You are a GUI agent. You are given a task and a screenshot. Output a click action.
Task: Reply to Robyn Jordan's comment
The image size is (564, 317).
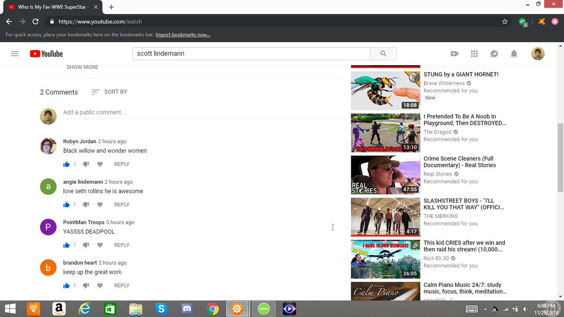pyautogui.click(x=122, y=164)
